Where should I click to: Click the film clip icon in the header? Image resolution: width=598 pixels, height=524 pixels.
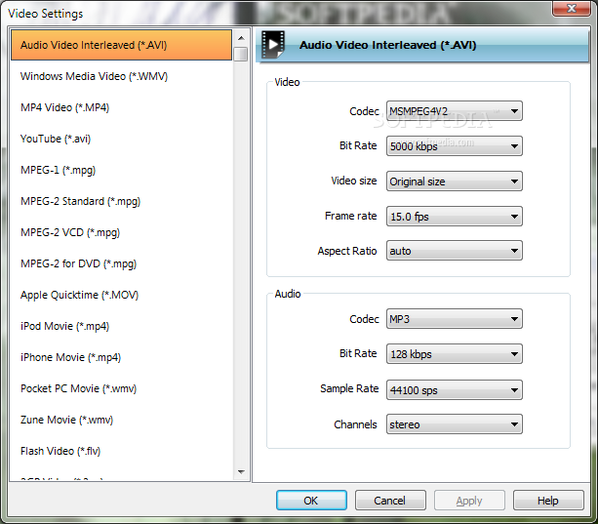pyautogui.click(x=273, y=45)
